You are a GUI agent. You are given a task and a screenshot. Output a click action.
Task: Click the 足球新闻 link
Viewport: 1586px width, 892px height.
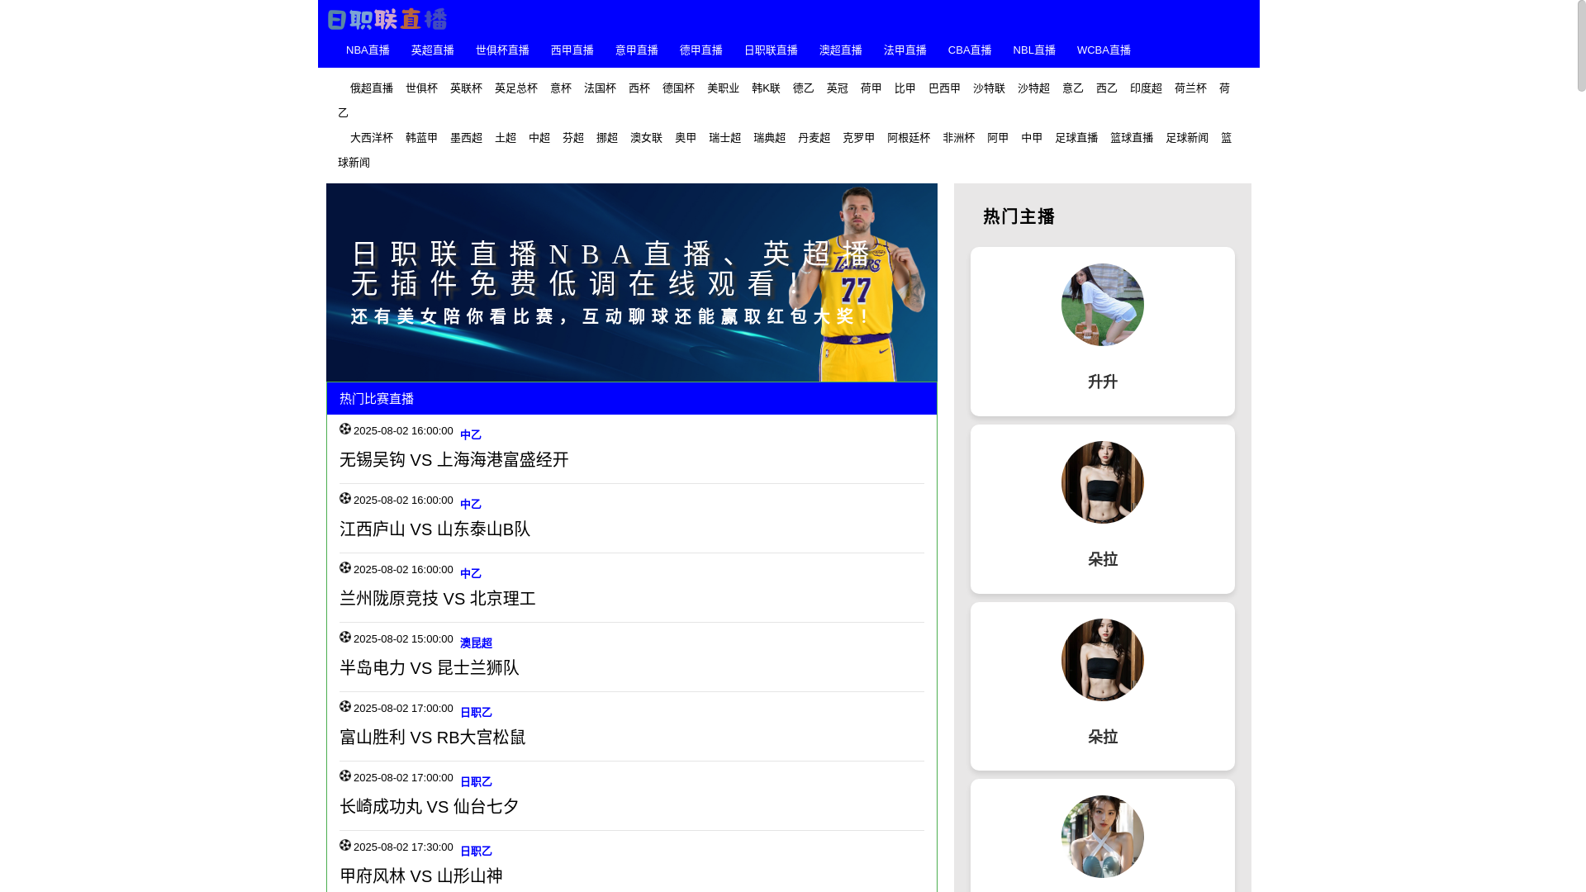pos(1187,138)
